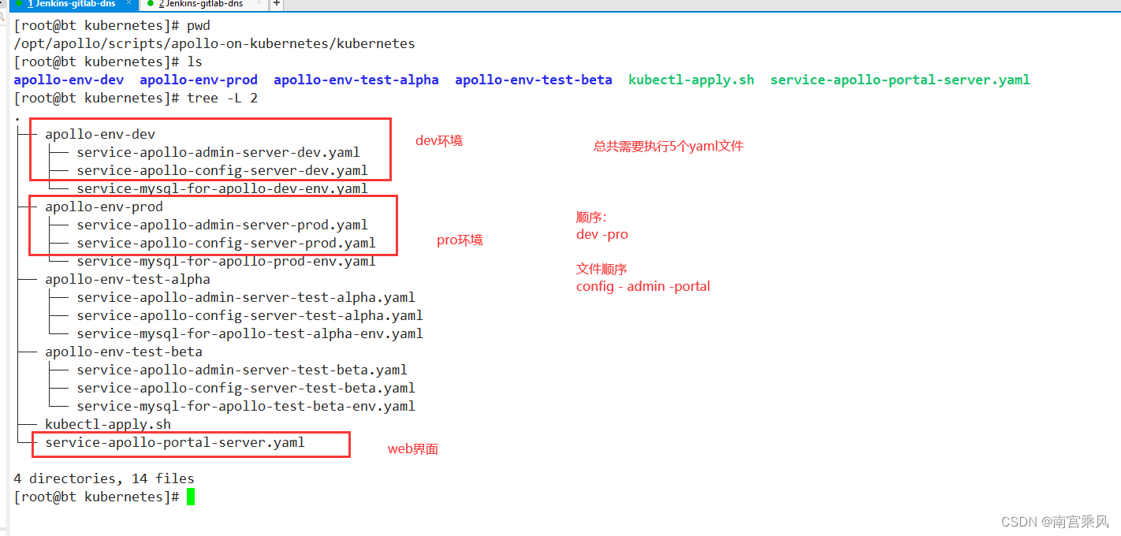Close the second Jenkins-gitlab-dns tab
The image size is (1121, 536).
[x=259, y=3]
